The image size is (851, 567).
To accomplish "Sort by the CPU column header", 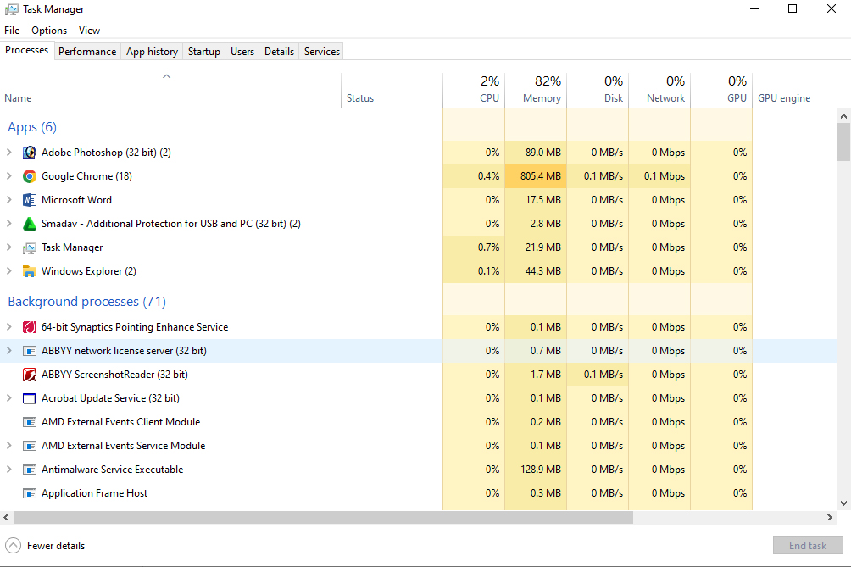I will click(x=474, y=90).
